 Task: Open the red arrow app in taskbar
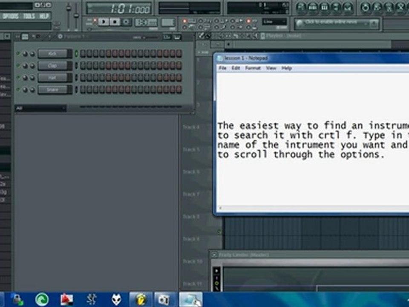pos(66,299)
